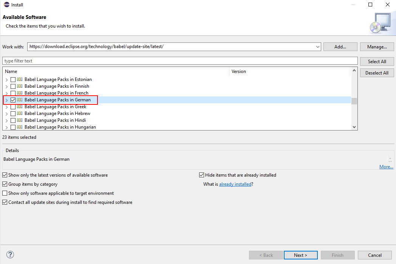Click the package icon beside the Greek language pack
This screenshot has width=396, height=264.
click(20, 106)
